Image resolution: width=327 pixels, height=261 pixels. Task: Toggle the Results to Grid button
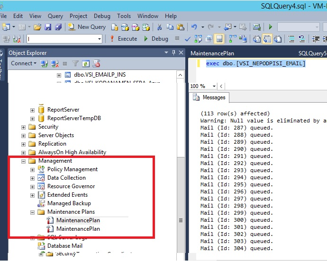click(x=268, y=39)
